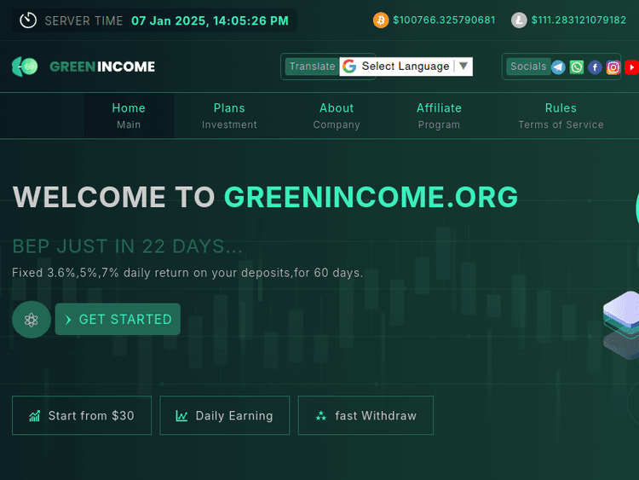The width and height of the screenshot is (639, 480).
Task: Click the server time clock icon
Action: pos(28,20)
